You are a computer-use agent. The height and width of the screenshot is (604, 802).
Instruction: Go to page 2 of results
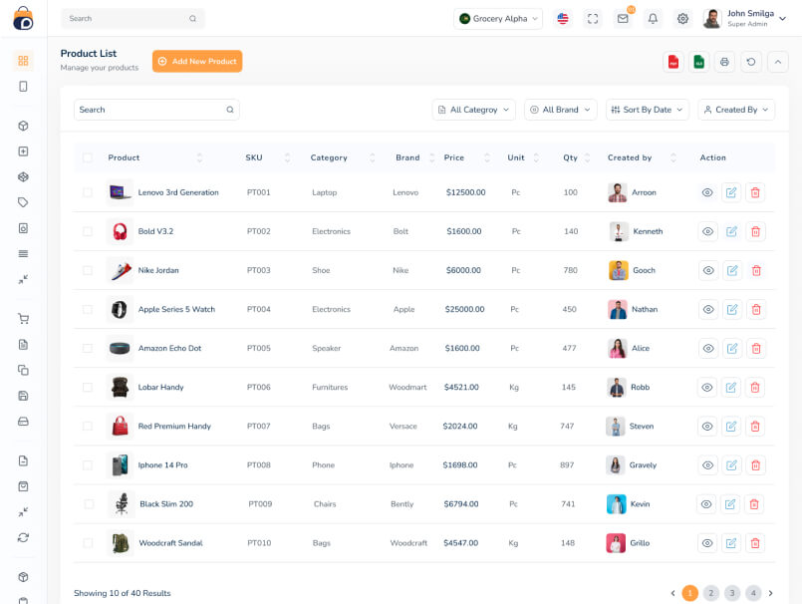click(x=710, y=593)
